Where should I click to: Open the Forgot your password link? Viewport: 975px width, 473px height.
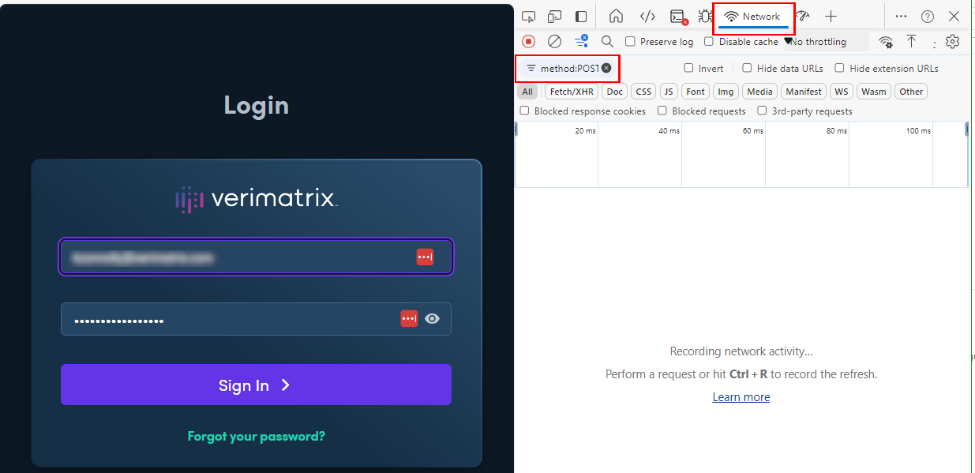click(256, 436)
